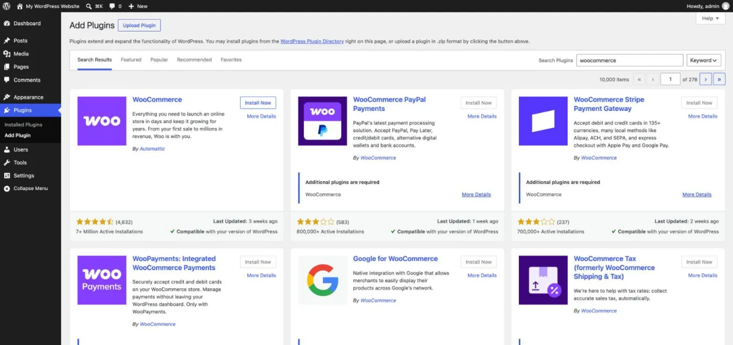733x345 pixels.
Task: Click the Plugins sidebar item
Action: click(x=30, y=110)
